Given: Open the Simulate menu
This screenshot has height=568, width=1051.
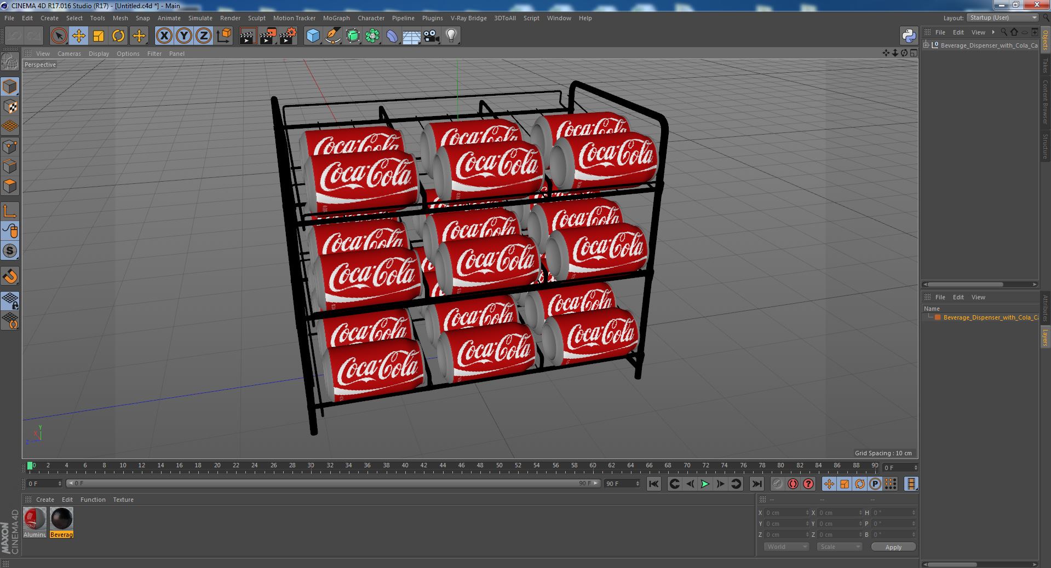Looking at the screenshot, I should pos(200,18).
